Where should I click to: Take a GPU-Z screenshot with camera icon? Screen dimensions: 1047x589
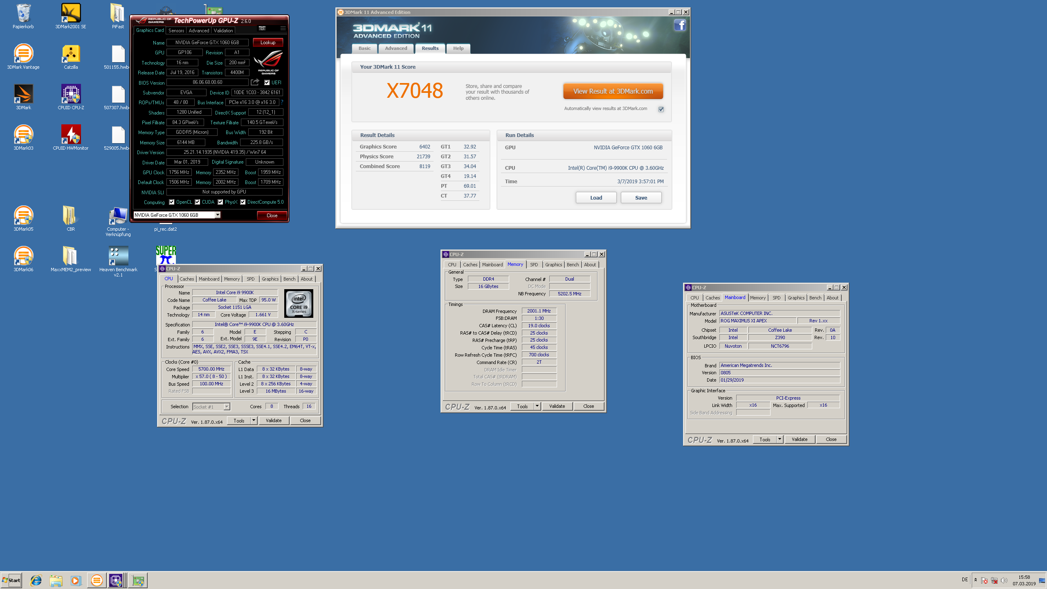(x=262, y=28)
